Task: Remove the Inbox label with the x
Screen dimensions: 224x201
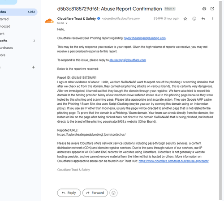Action: pyautogui.click(x=173, y=9)
